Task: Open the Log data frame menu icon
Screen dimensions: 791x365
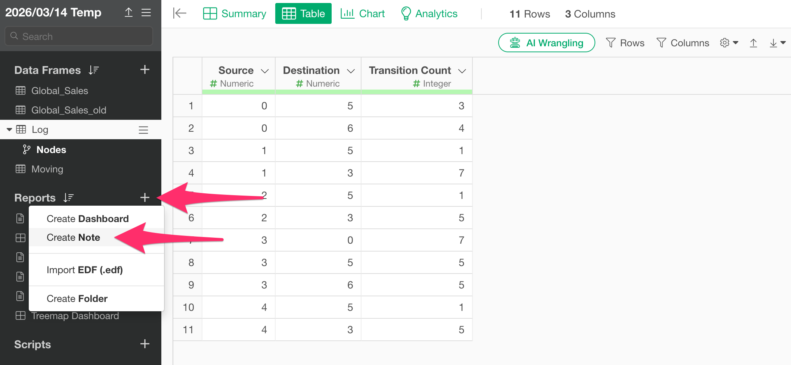Action: coord(143,130)
